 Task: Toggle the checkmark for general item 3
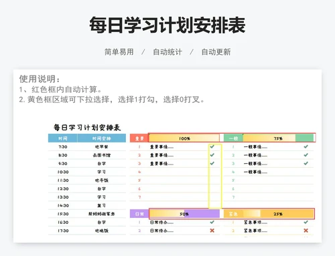coord(306,163)
